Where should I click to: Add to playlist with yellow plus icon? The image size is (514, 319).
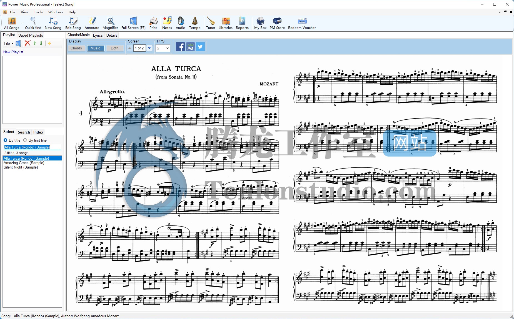coord(49,43)
